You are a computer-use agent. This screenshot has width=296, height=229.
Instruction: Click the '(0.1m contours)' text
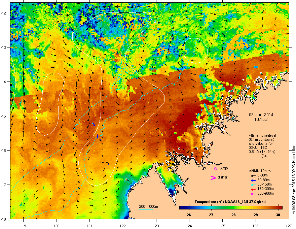[x=261, y=139]
